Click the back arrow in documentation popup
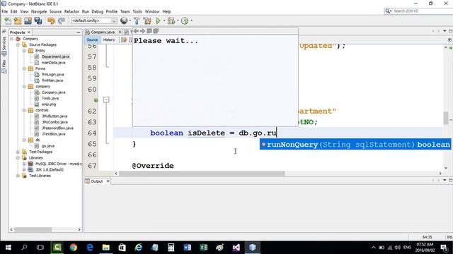The height and width of the screenshot is (254, 453). pos(136,31)
